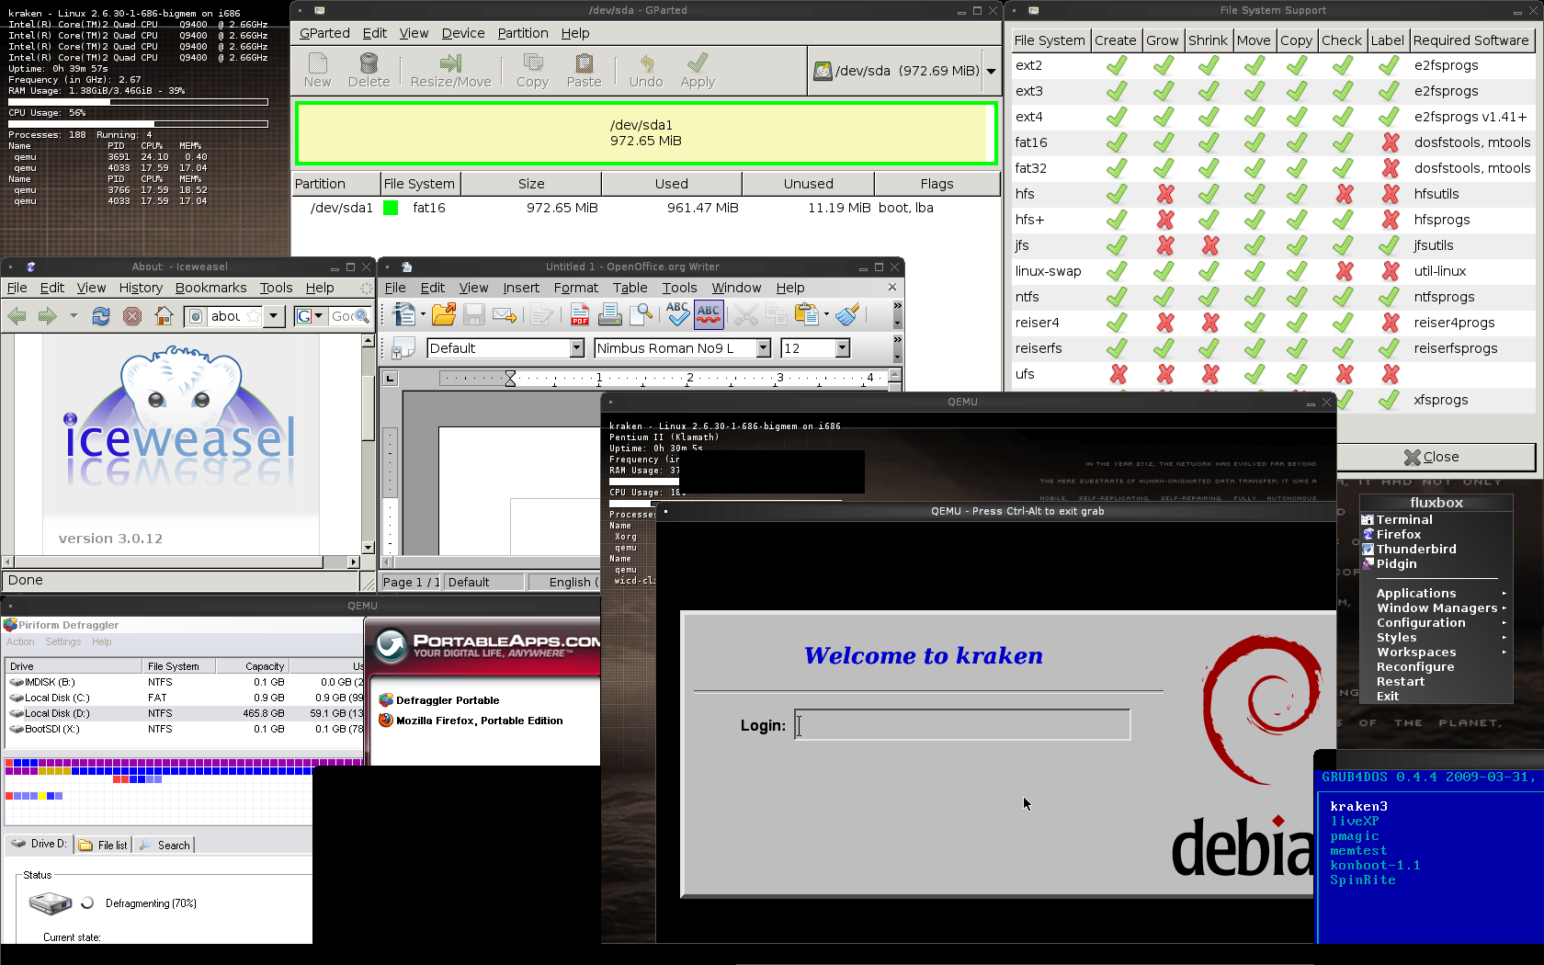Open the Device menu in GParted
Image resolution: width=1544 pixels, height=965 pixels.
pos(462,33)
